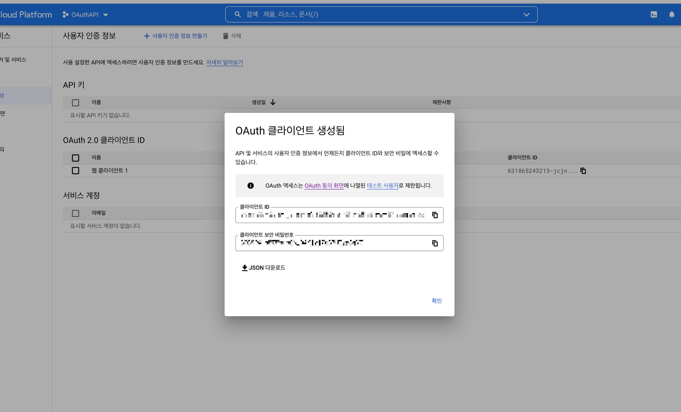681x412 pixels.
Task: Click the JSON download icon
Action: [x=244, y=268]
